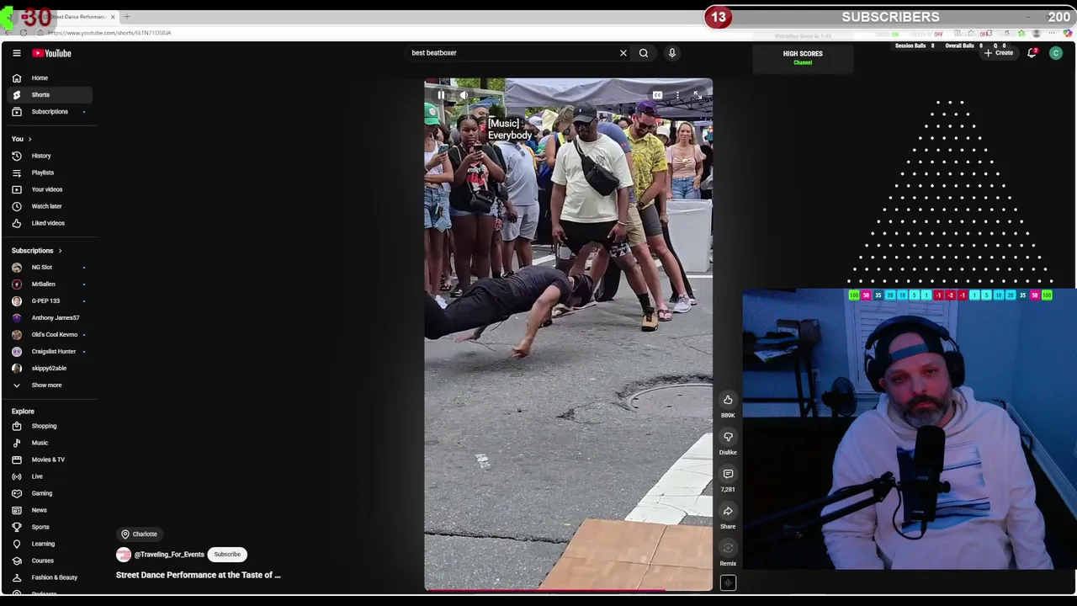Seek along the Short's red progress bar
This screenshot has width=1077, height=606.
click(568, 589)
